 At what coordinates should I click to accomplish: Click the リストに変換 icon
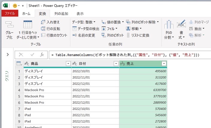tap(128, 35)
